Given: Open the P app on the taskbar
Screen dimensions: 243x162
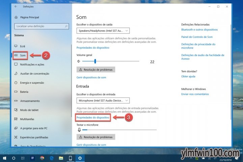Looking at the screenshot, I should click(x=32, y=158).
